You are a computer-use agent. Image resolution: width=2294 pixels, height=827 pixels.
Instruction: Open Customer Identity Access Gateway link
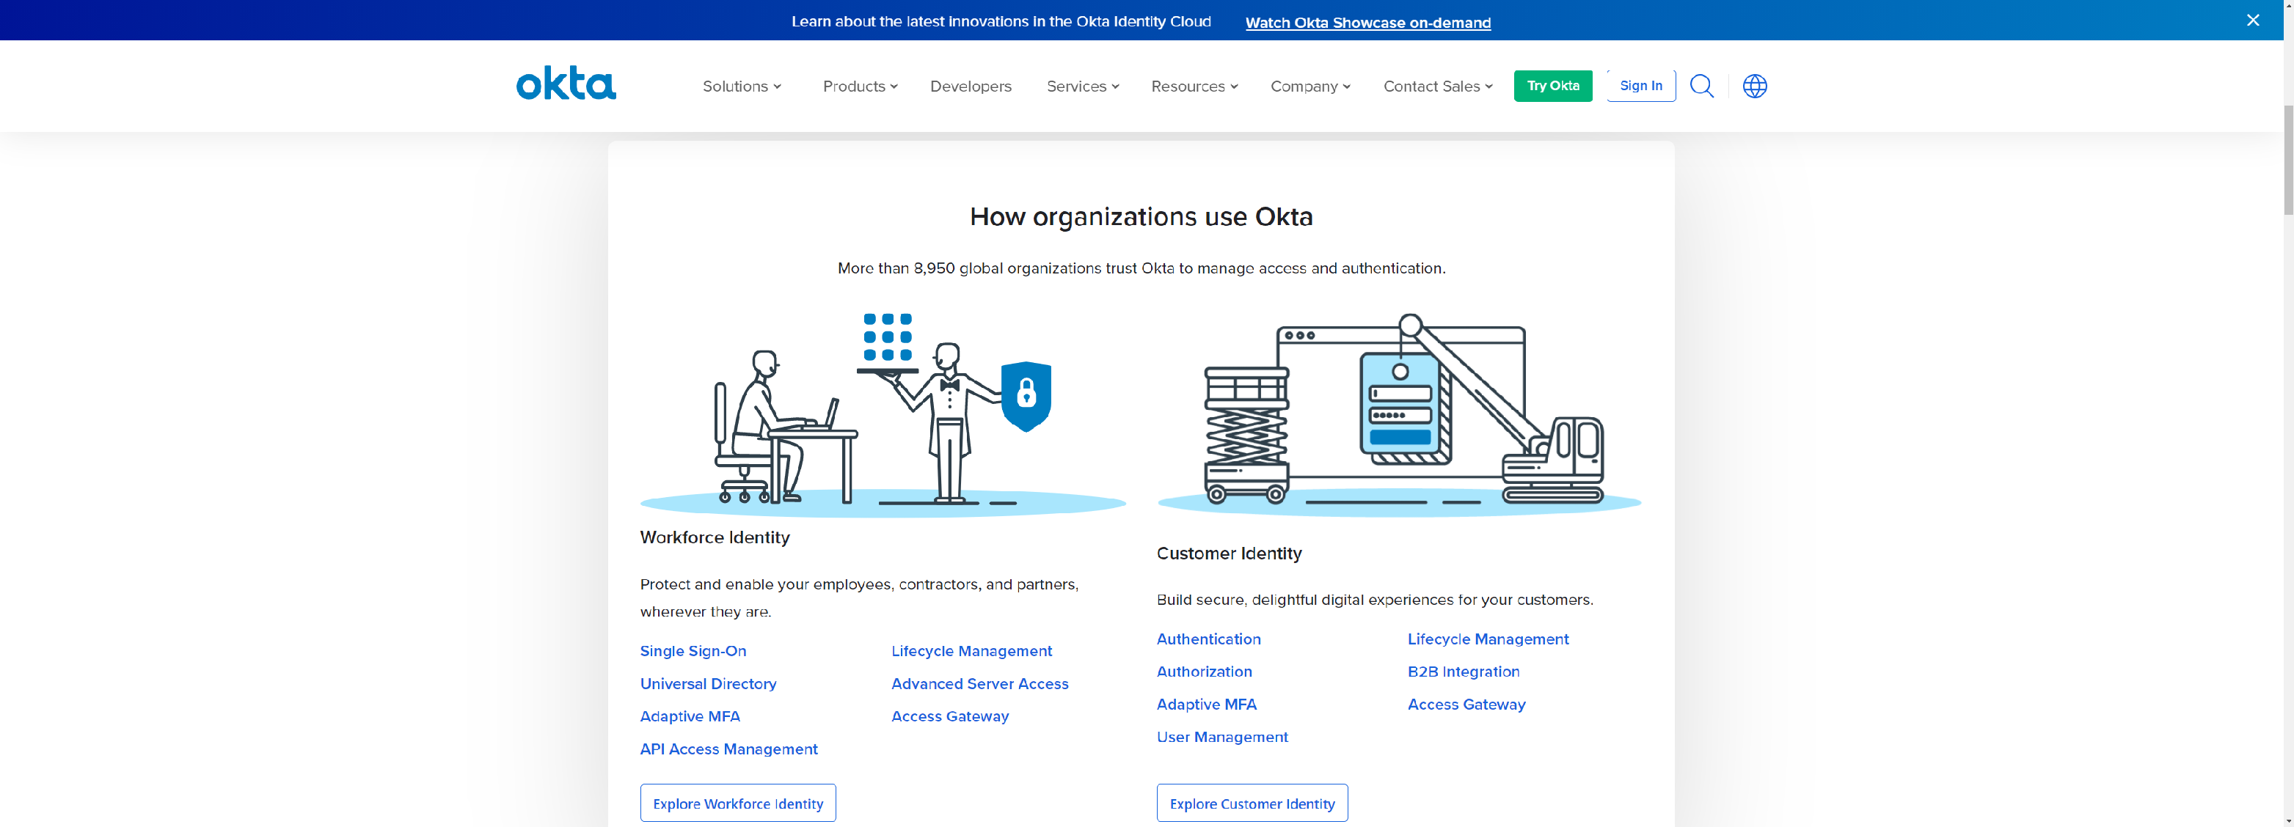(1466, 704)
